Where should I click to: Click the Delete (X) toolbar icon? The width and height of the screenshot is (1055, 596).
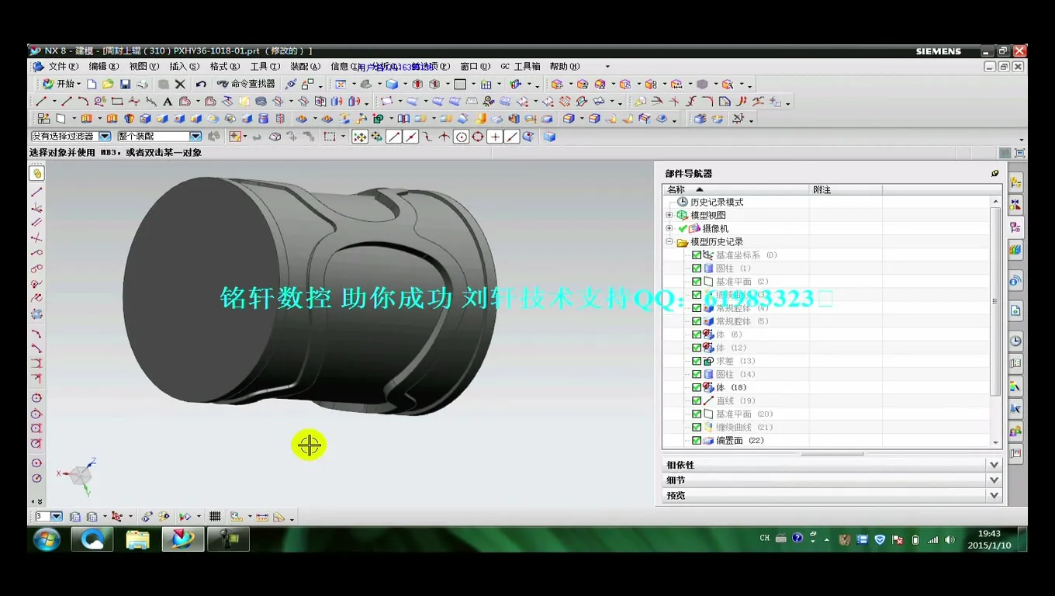coord(180,84)
